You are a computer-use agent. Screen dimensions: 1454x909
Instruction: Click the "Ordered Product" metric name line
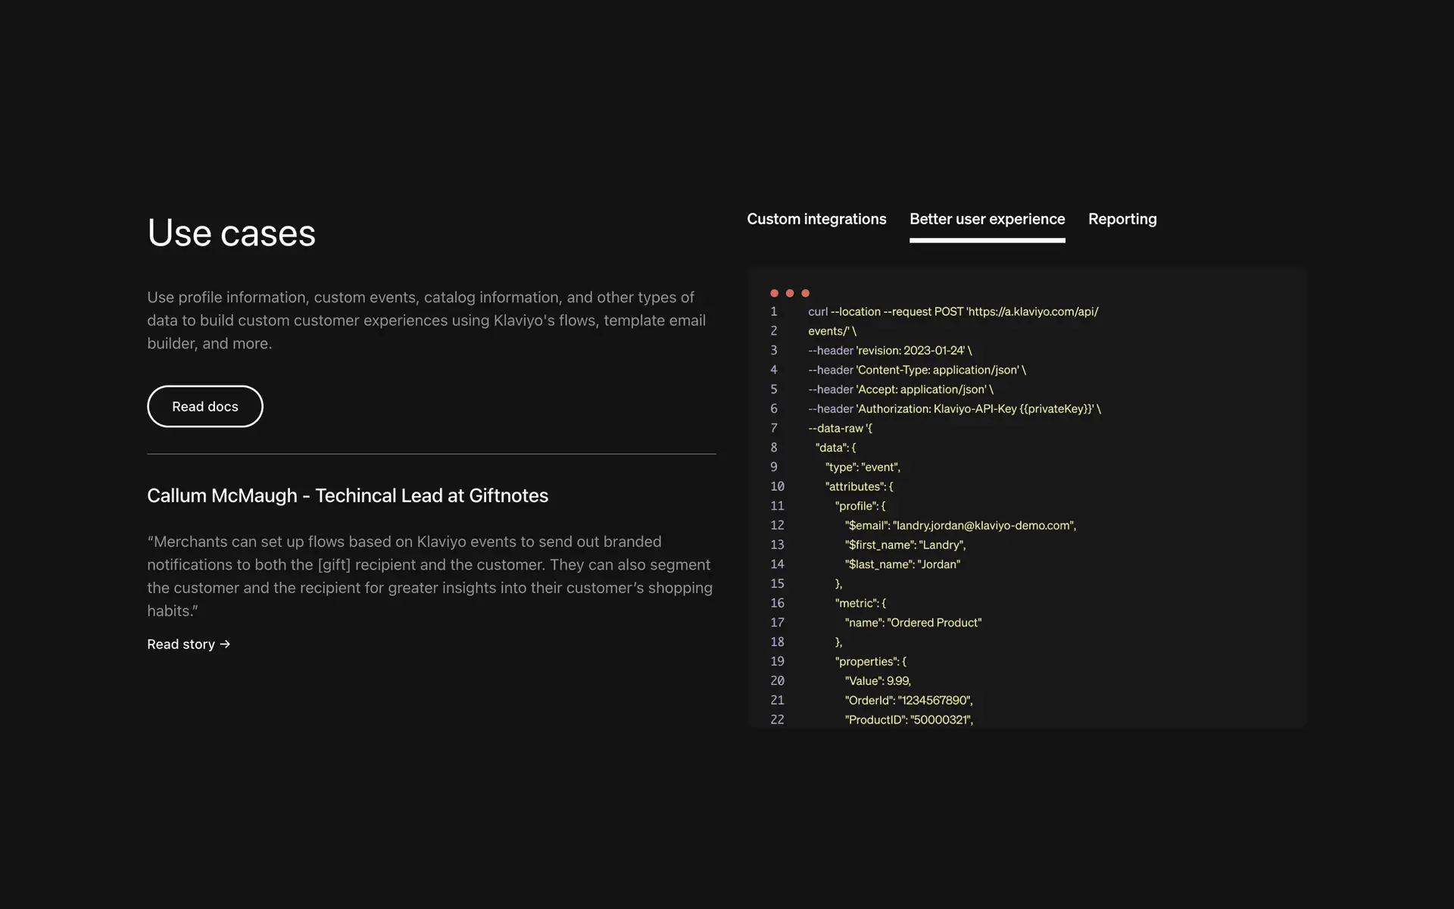click(x=913, y=623)
